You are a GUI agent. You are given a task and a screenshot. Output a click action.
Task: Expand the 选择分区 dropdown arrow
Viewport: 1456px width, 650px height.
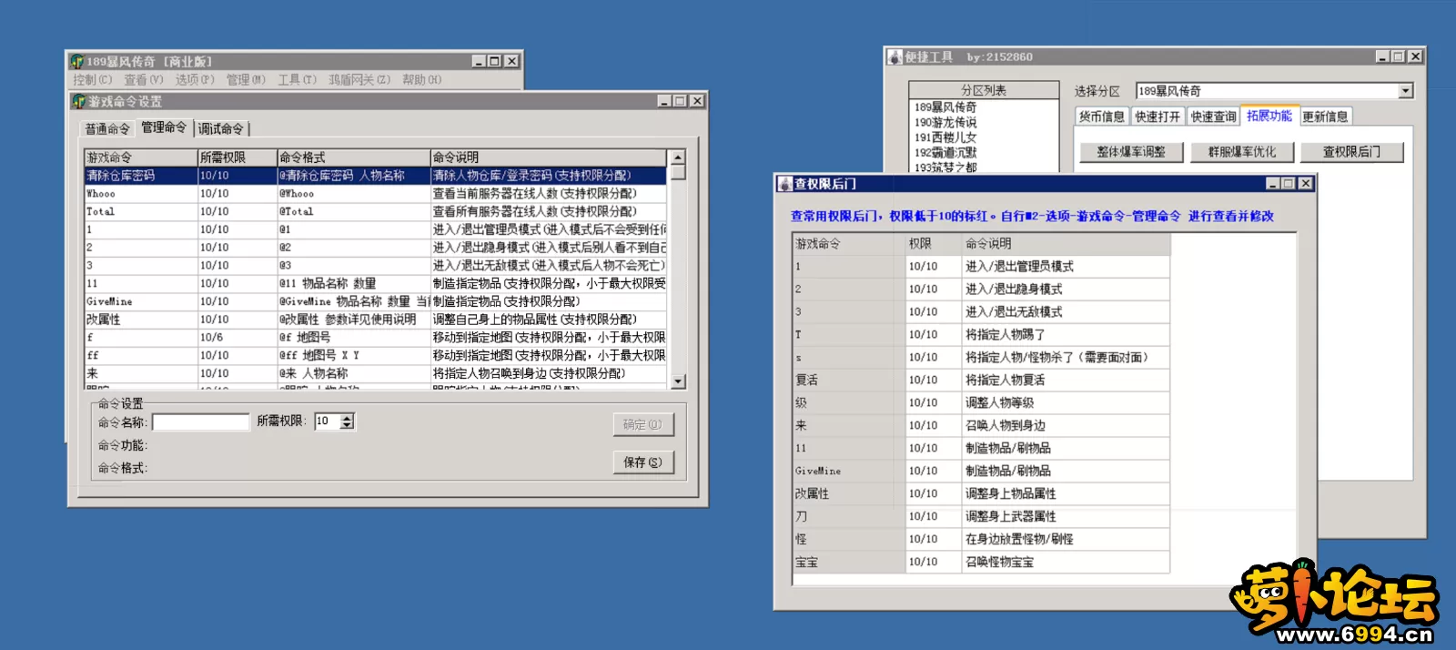pyautogui.click(x=1406, y=91)
